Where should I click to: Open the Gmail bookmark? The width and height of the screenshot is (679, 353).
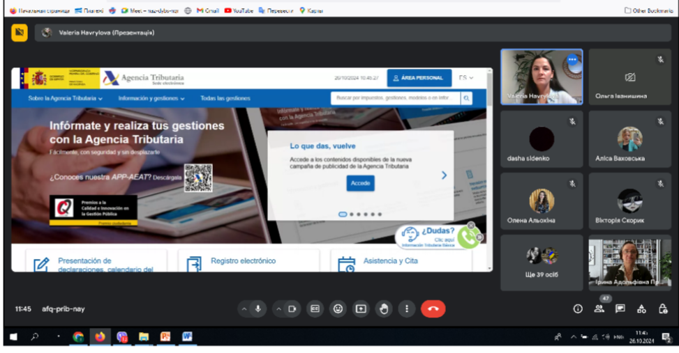[208, 11]
